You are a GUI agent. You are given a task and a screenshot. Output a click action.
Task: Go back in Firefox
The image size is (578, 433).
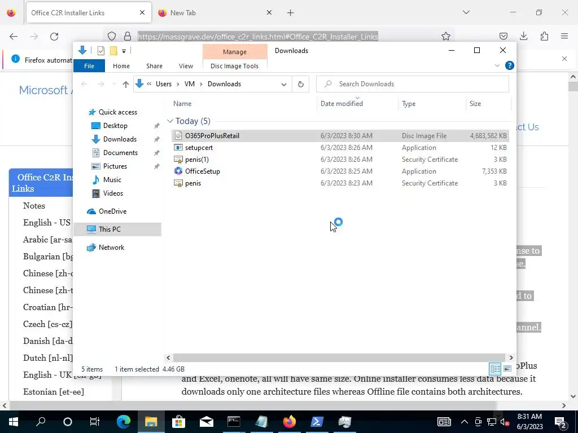14,37
